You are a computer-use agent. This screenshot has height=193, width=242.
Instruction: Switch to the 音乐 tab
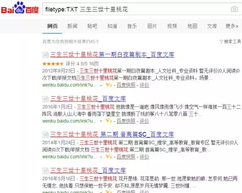coord(132,26)
